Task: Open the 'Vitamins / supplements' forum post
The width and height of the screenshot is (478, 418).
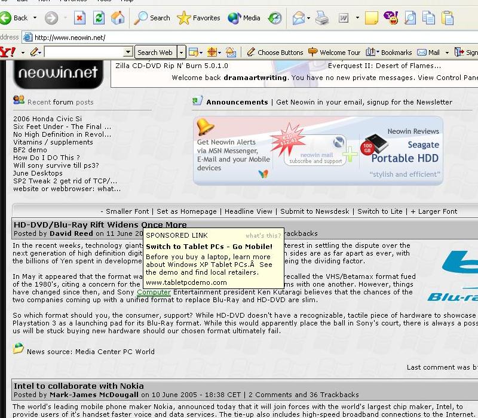Action: click(x=53, y=142)
